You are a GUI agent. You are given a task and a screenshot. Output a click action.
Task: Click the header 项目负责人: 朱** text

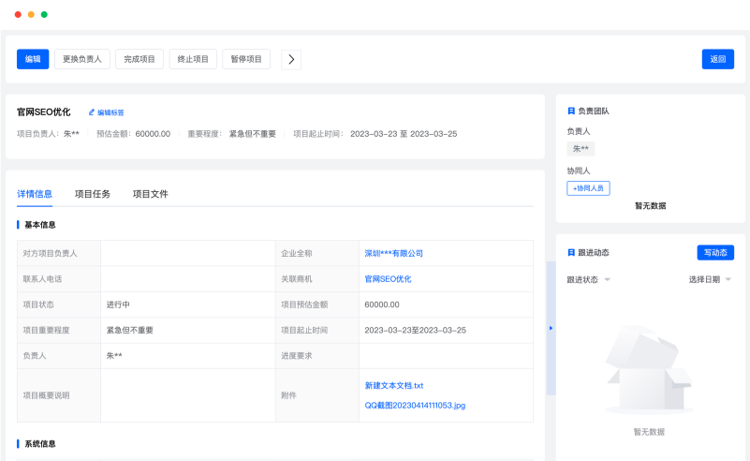coord(49,134)
